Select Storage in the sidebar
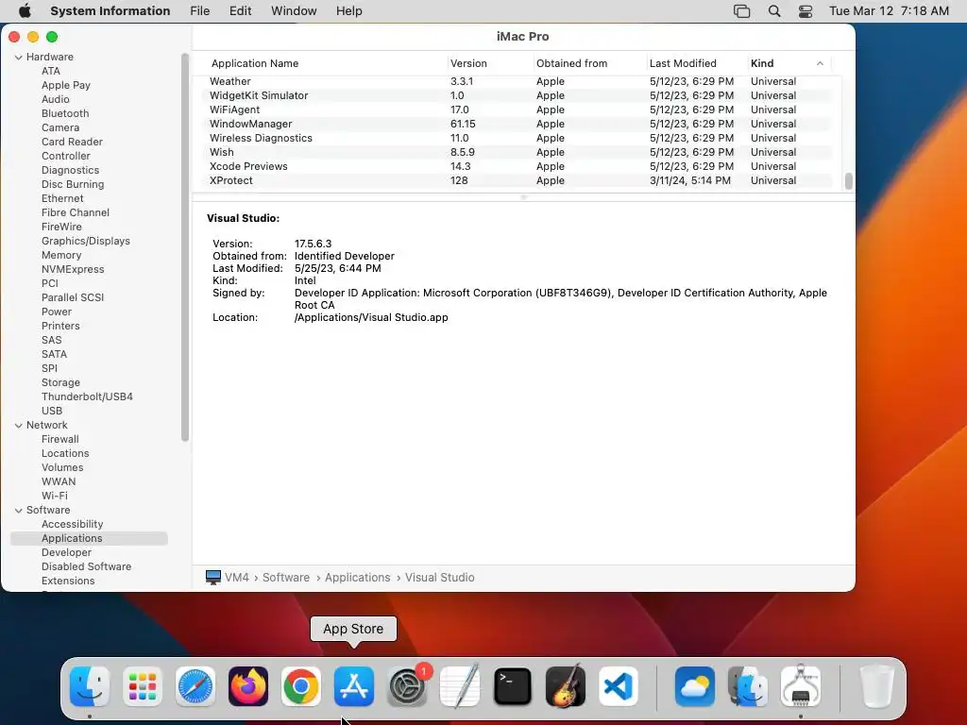 60,383
